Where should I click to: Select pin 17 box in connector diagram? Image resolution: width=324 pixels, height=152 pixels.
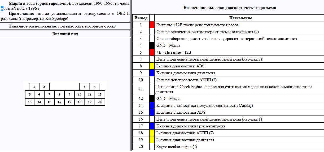69,102
